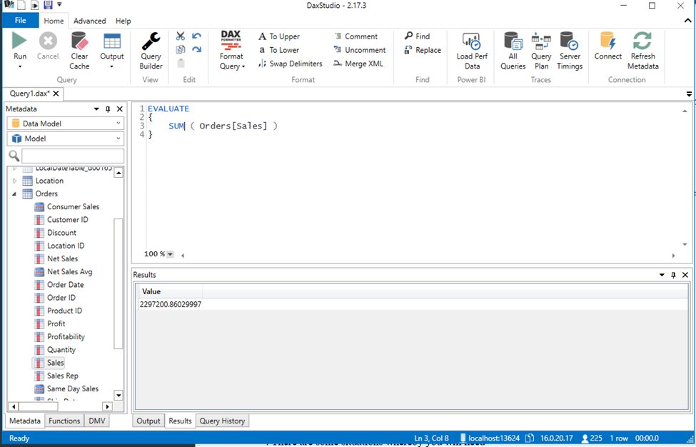696x447 pixels.
Task: Open the Help ribbon tab
Action: click(x=123, y=21)
